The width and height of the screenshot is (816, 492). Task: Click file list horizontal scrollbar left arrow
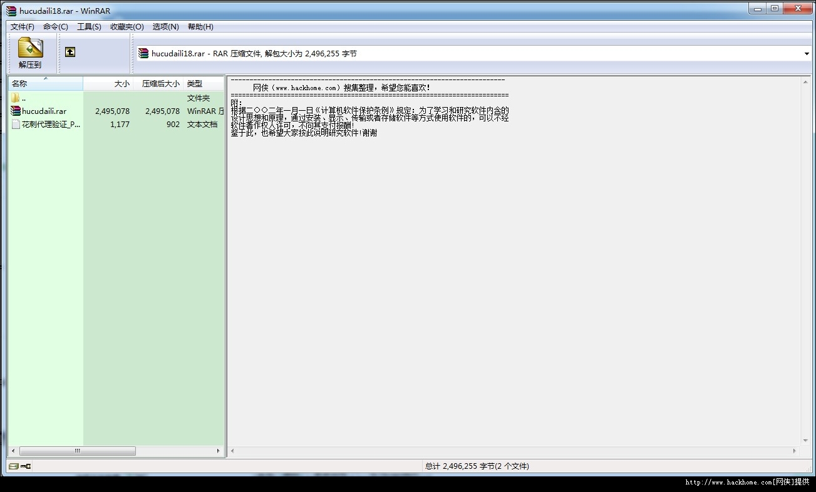click(x=14, y=451)
